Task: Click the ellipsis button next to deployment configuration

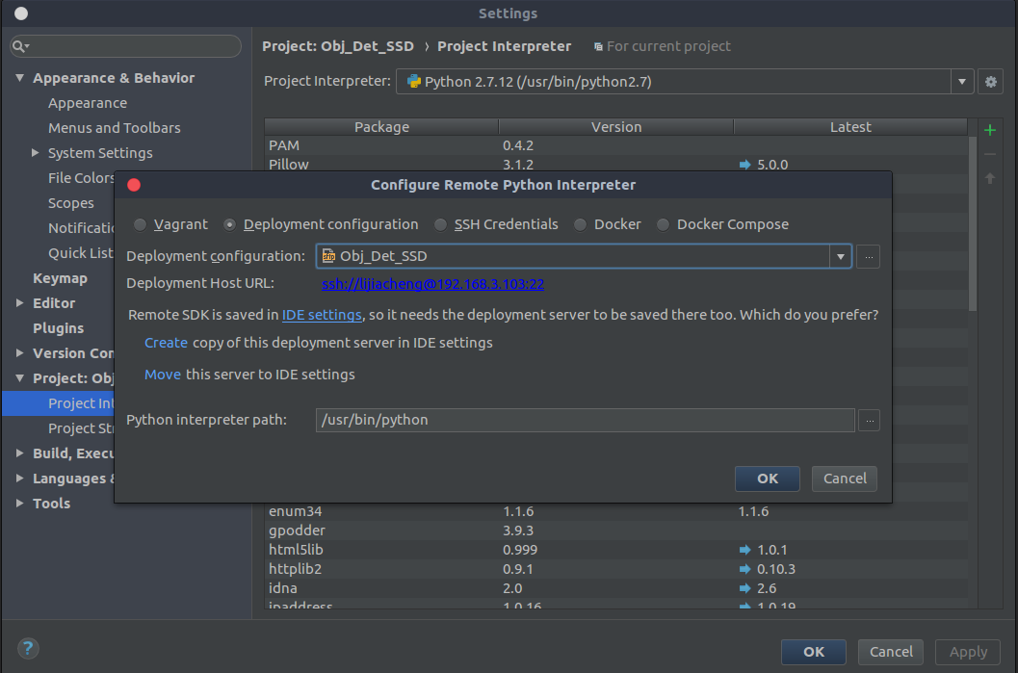Action: (x=868, y=256)
